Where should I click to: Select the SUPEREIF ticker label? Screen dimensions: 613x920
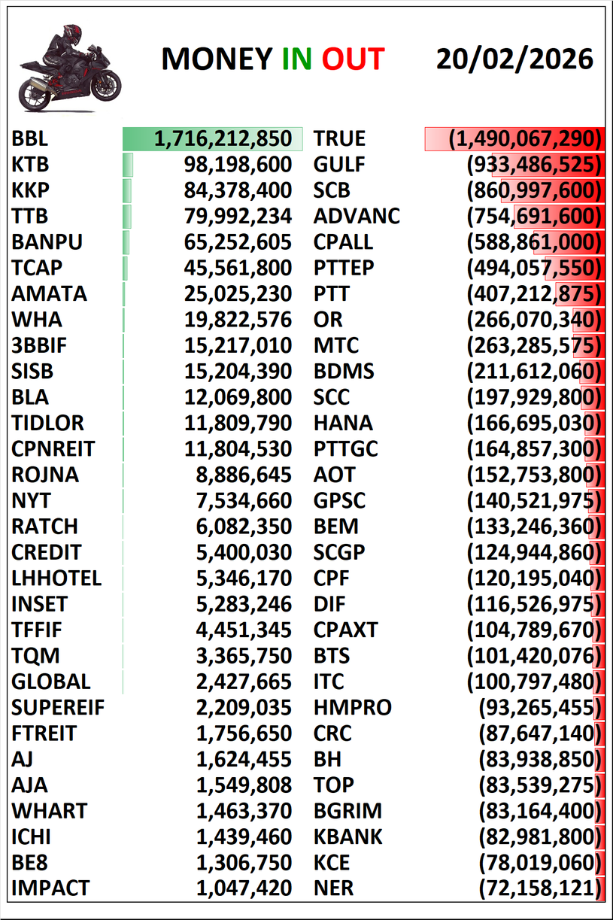[x=58, y=708]
